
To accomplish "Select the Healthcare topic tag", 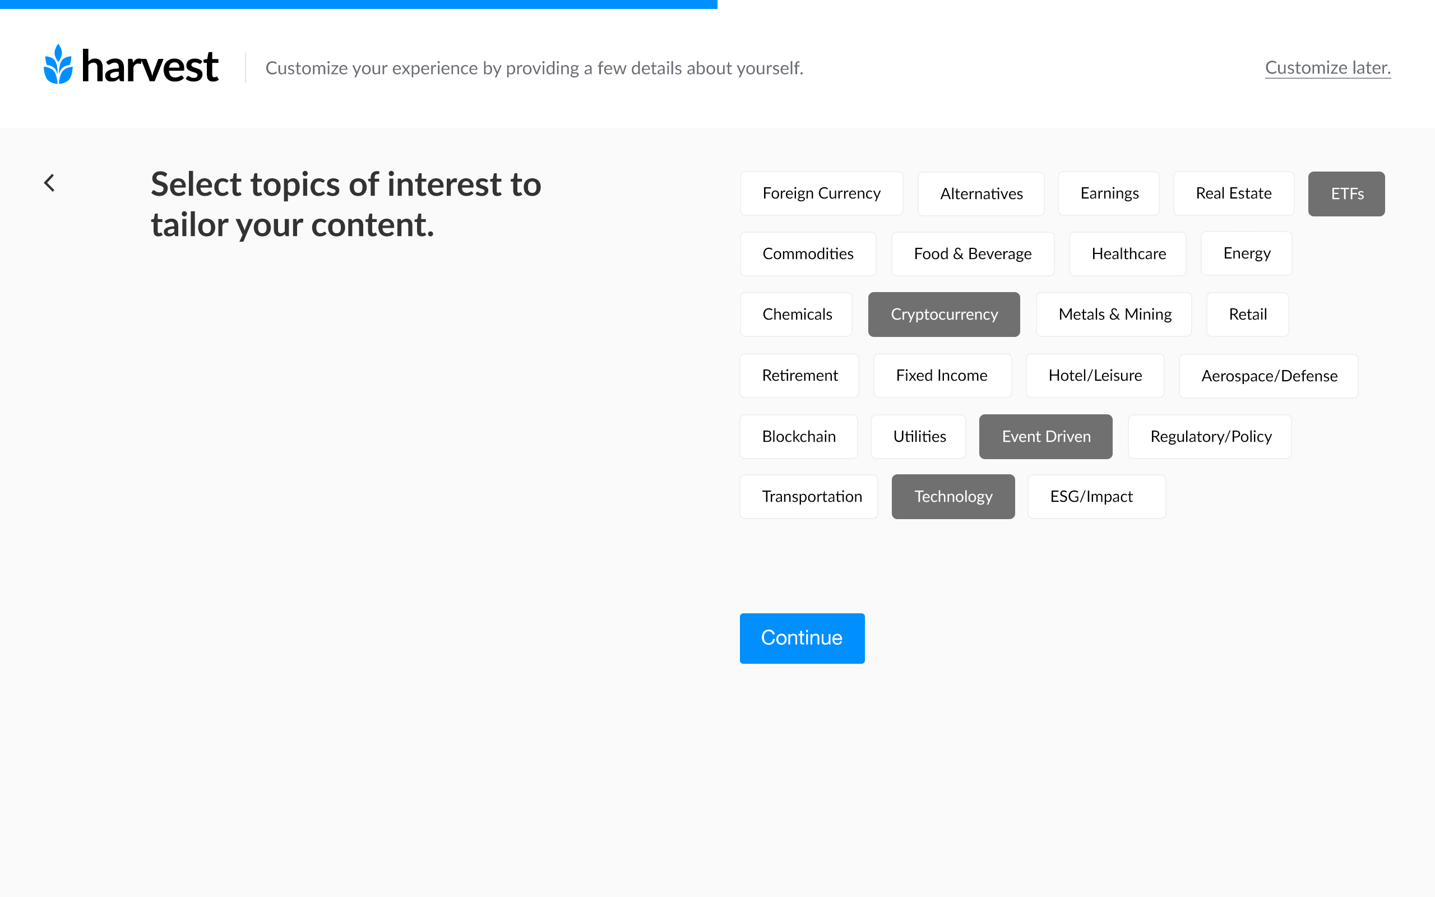I will [x=1128, y=254].
